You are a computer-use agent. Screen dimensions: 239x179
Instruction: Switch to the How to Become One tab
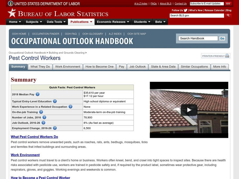[99, 67]
